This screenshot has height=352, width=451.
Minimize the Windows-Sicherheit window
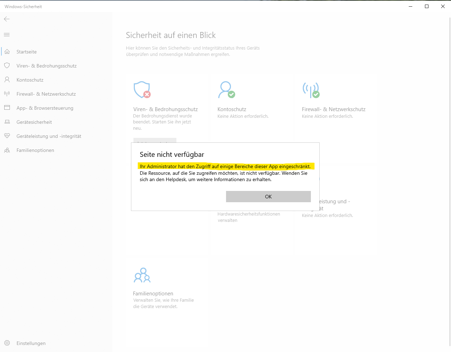pyautogui.click(x=411, y=6)
